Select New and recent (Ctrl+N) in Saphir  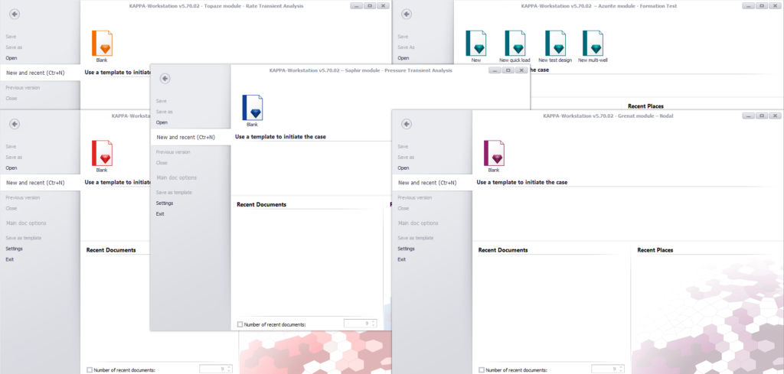191,137
